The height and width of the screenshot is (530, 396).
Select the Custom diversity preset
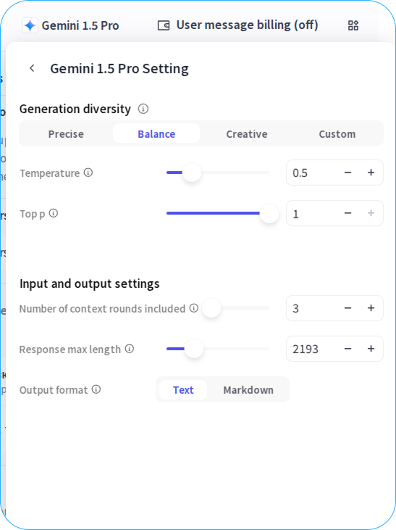coord(337,134)
